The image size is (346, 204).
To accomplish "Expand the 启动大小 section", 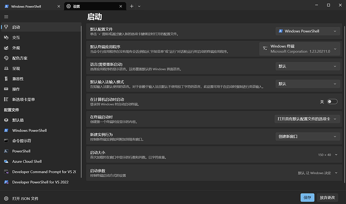I will tap(336, 154).
